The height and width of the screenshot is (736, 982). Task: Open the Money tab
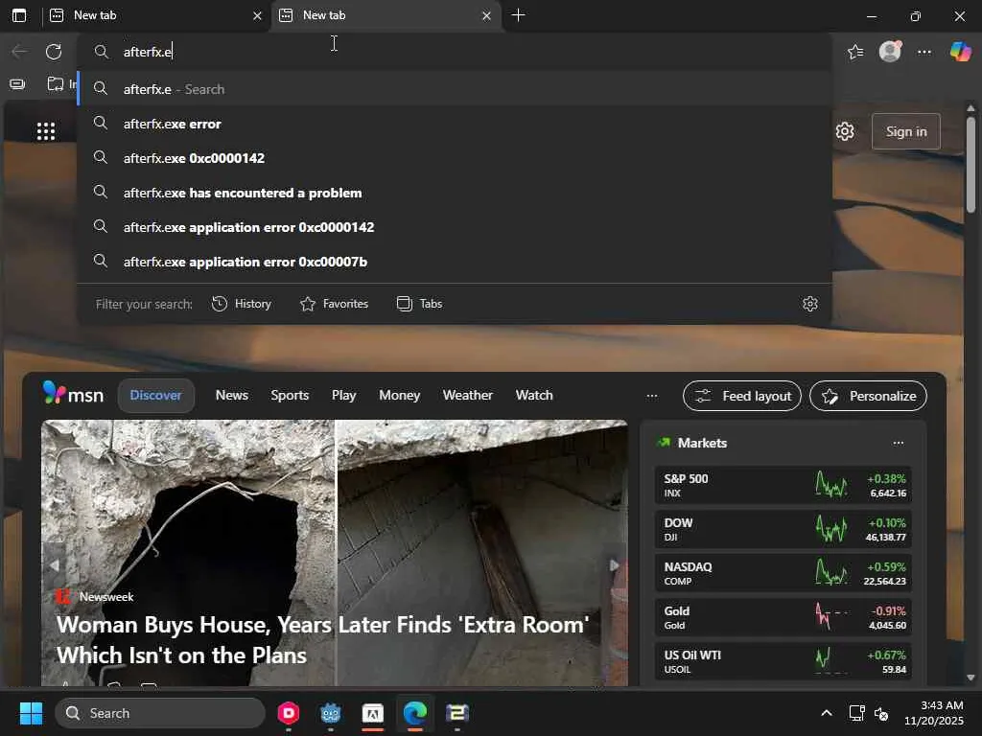tap(400, 396)
